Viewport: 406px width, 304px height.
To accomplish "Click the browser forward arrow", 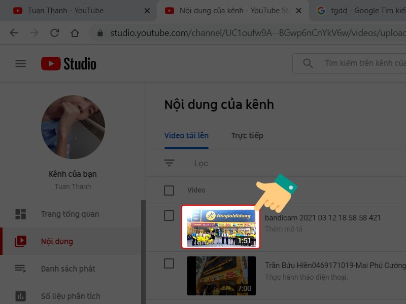I will [x=34, y=33].
